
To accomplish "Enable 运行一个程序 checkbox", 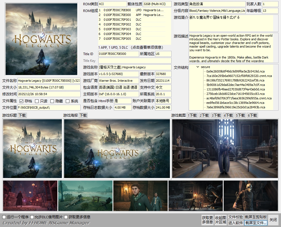I will pyautogui.click(x=4, y=217).
